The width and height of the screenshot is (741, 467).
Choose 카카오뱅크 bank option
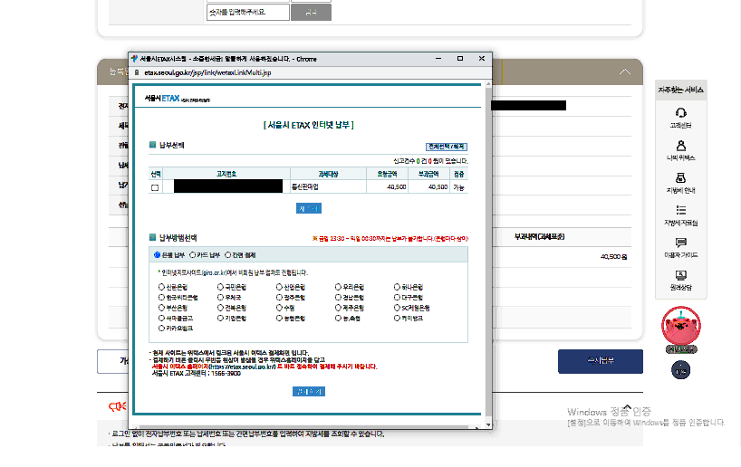tap(161, 329)
